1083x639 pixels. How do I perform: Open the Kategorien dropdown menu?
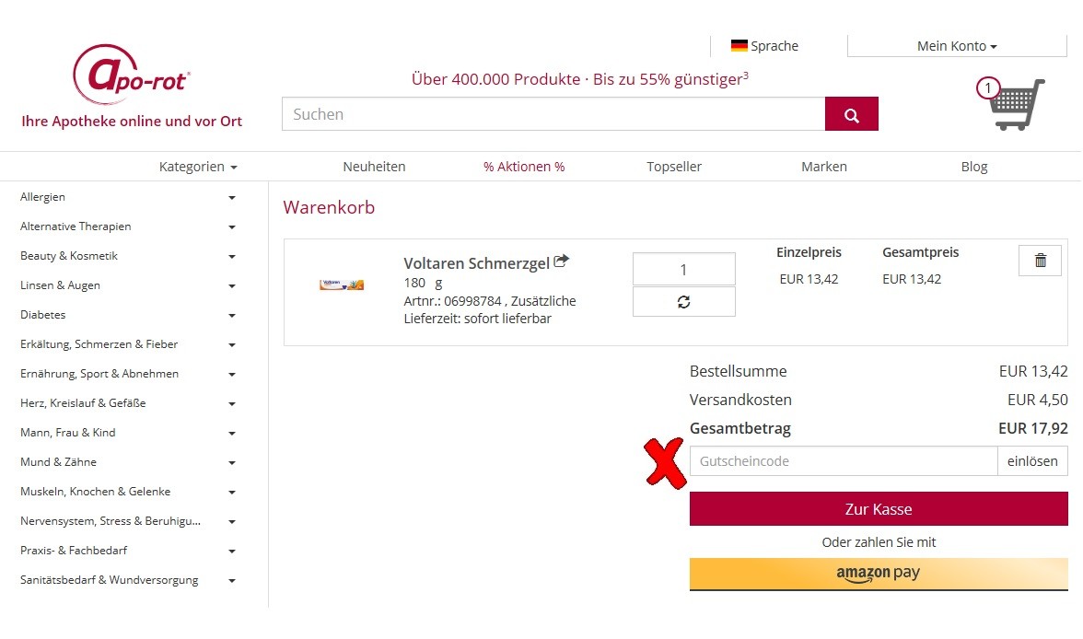click(x=197, y=167)
